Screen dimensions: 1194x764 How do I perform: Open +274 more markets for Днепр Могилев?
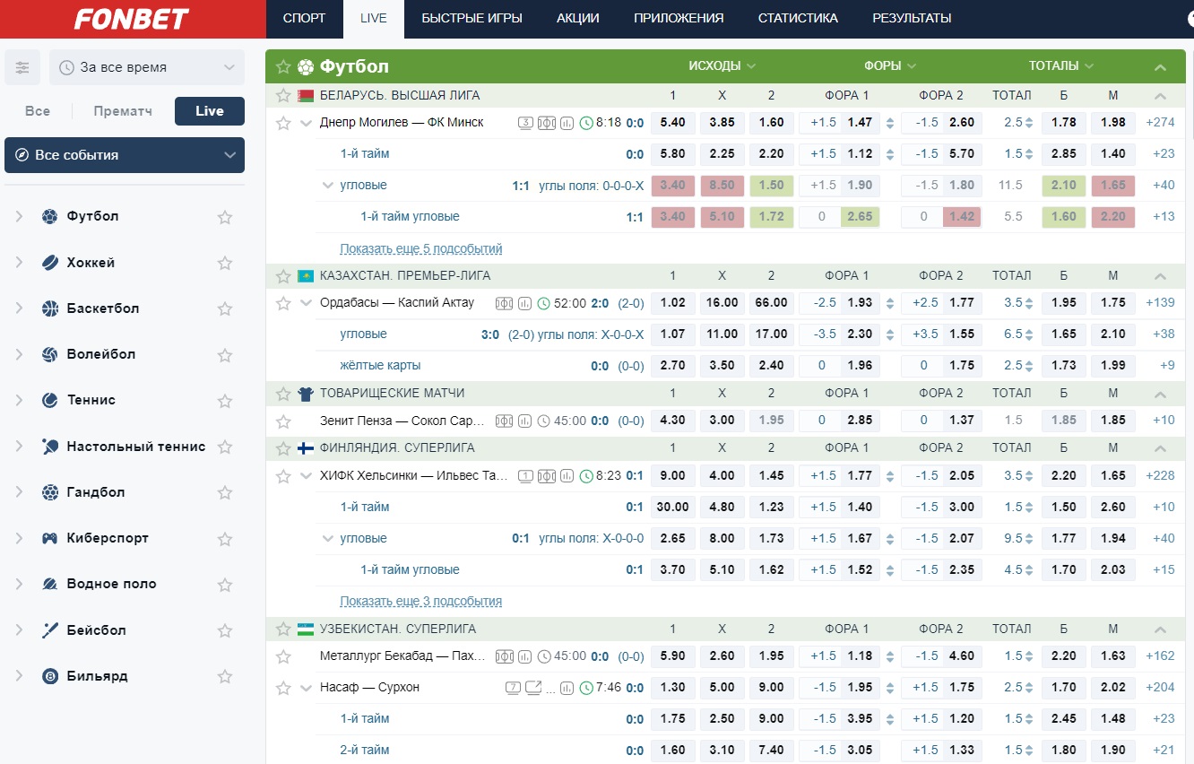pos(1160,123)
